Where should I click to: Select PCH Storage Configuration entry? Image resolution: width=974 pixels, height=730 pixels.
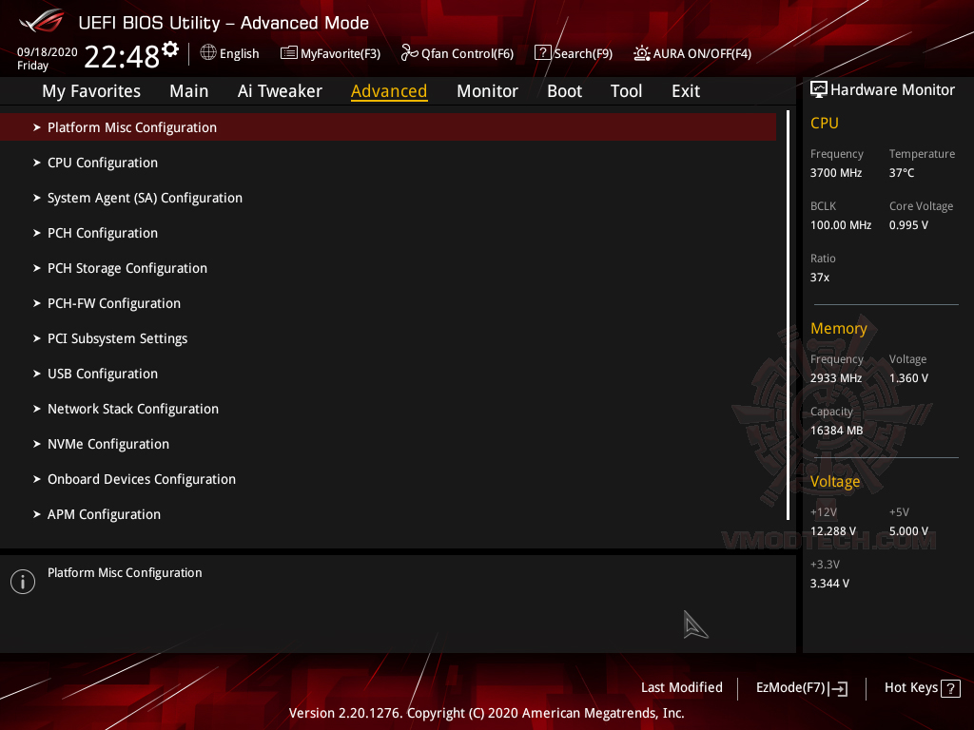[127, 268]
